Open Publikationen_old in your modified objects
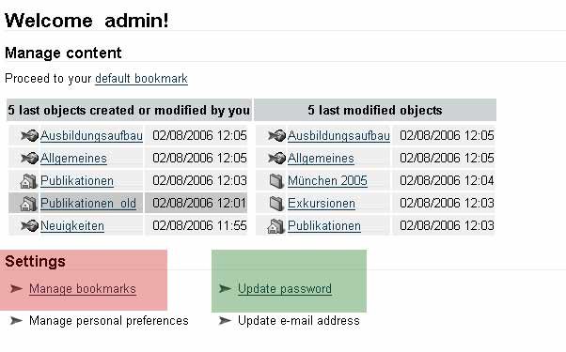 pyautogui.click(x=88, y=204)
